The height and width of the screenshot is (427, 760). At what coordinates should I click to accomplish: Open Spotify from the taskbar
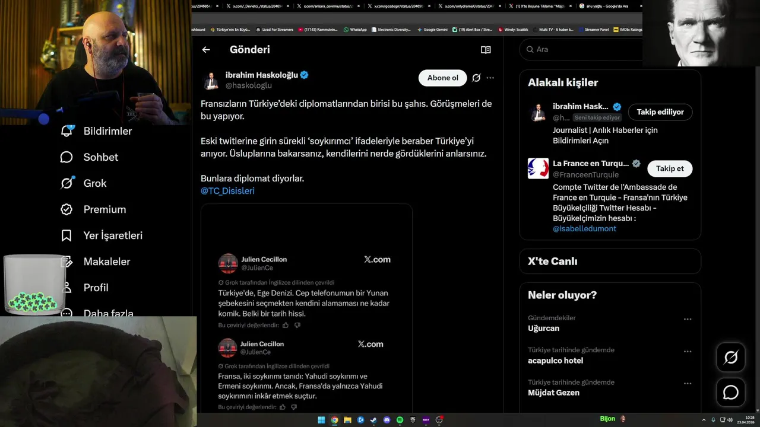click(400, 420)
